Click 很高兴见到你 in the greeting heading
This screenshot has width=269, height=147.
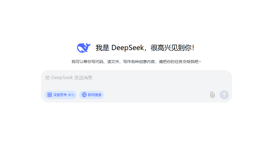click(171, 48)
